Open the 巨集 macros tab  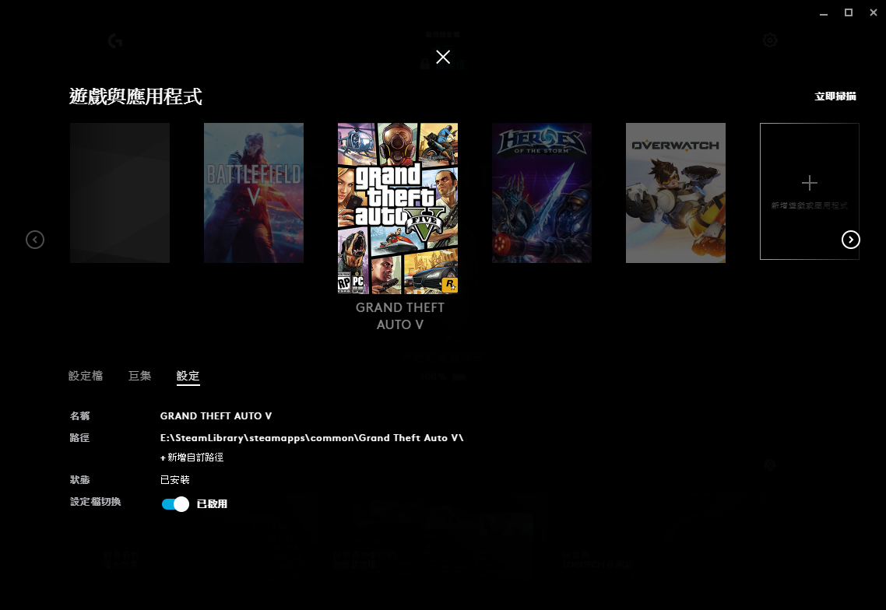coord(139,376)
